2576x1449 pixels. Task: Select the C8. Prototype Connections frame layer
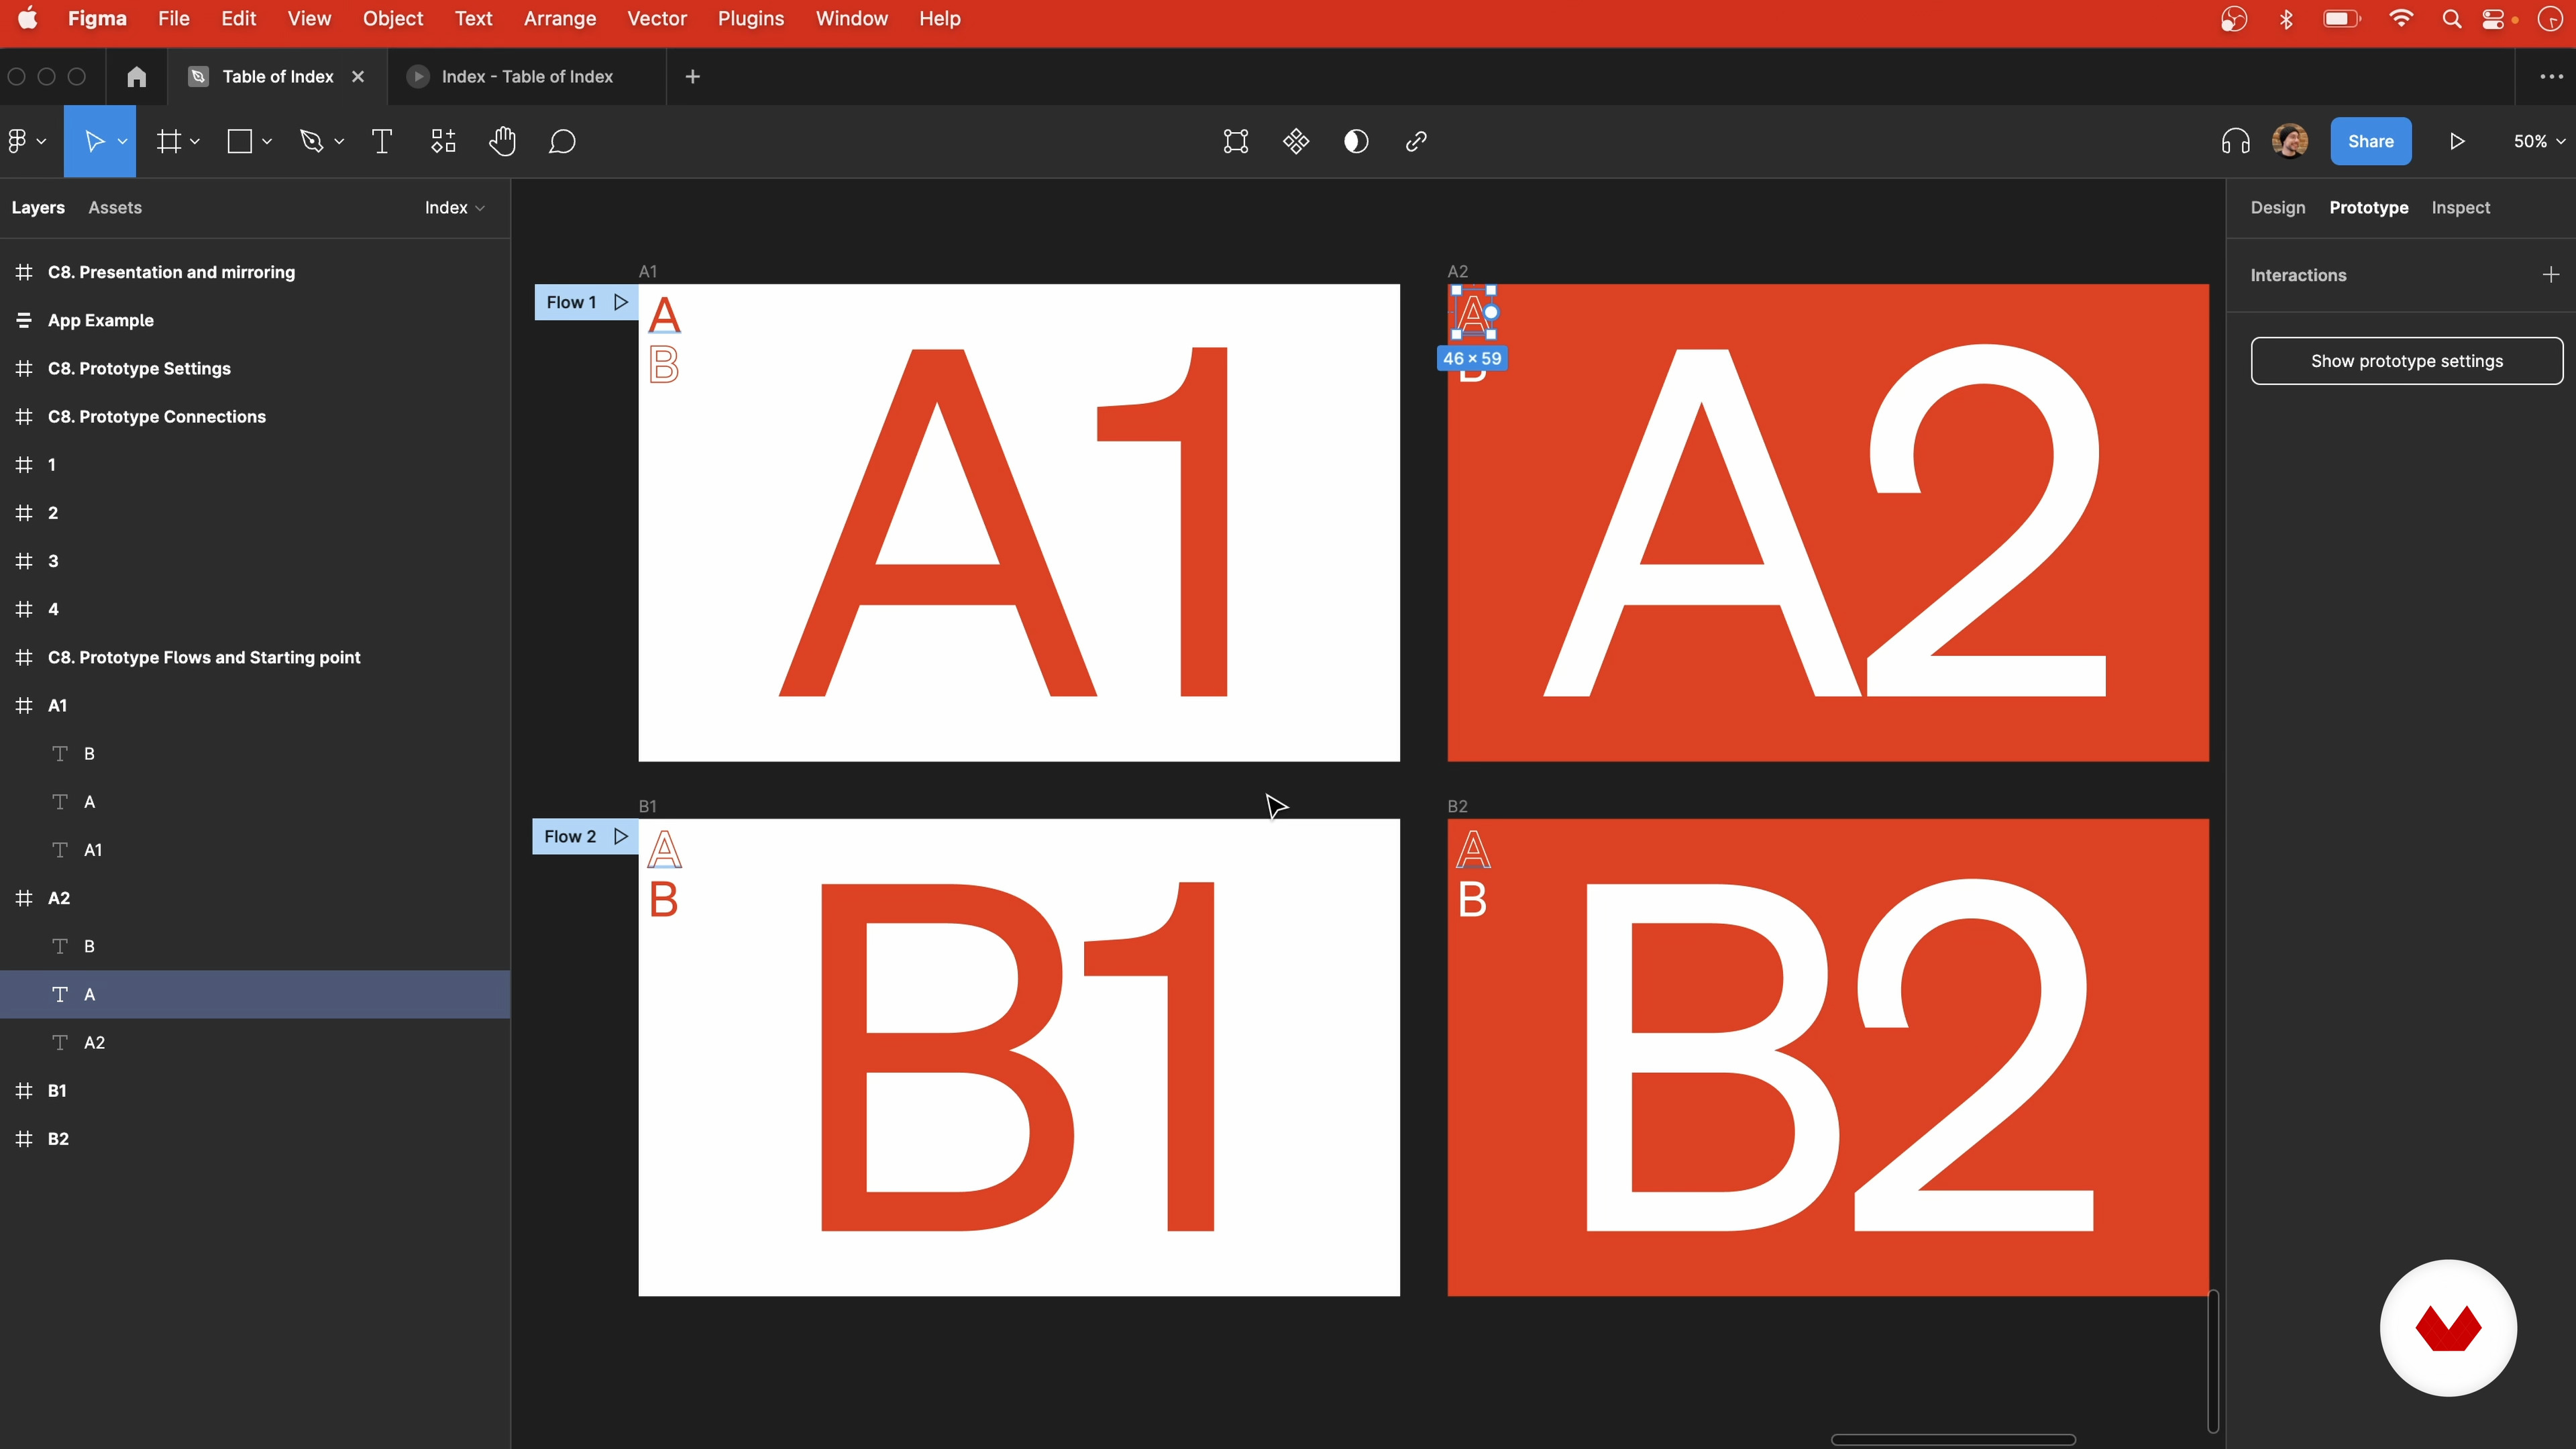click(x=255, y=416)
